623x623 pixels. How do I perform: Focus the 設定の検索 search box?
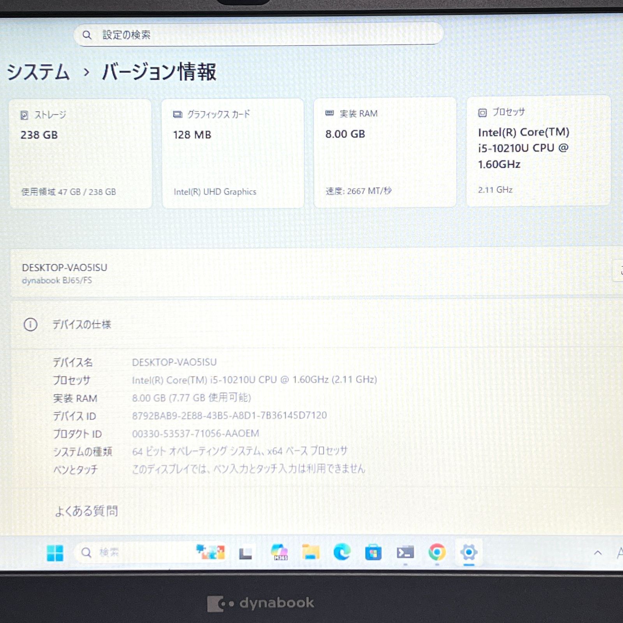pyautogui.click(x=259, y=34)
